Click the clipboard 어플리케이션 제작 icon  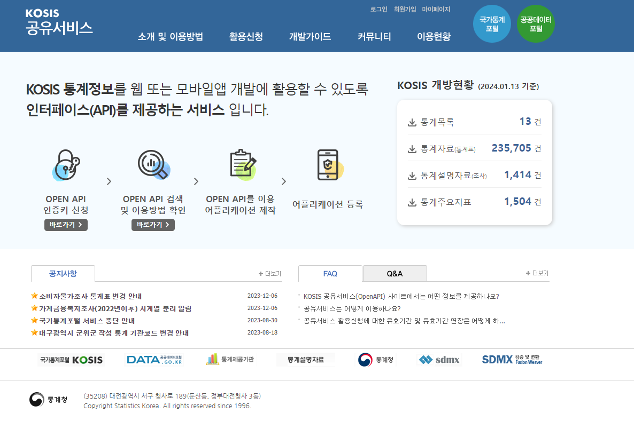click(x=243, y=165)
